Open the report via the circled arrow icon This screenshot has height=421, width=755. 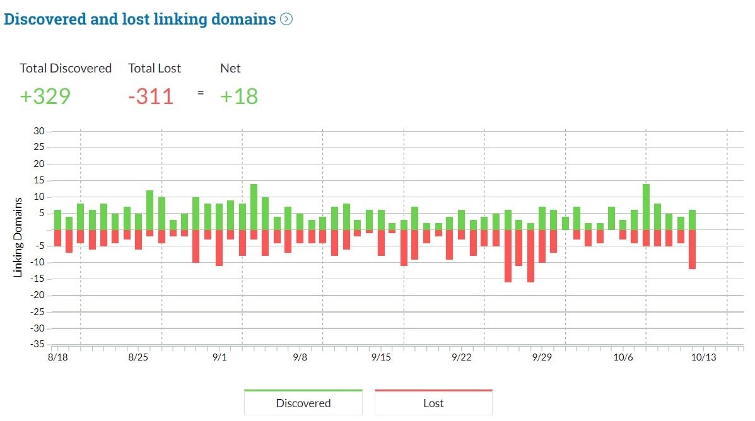[x=286, y=20]
